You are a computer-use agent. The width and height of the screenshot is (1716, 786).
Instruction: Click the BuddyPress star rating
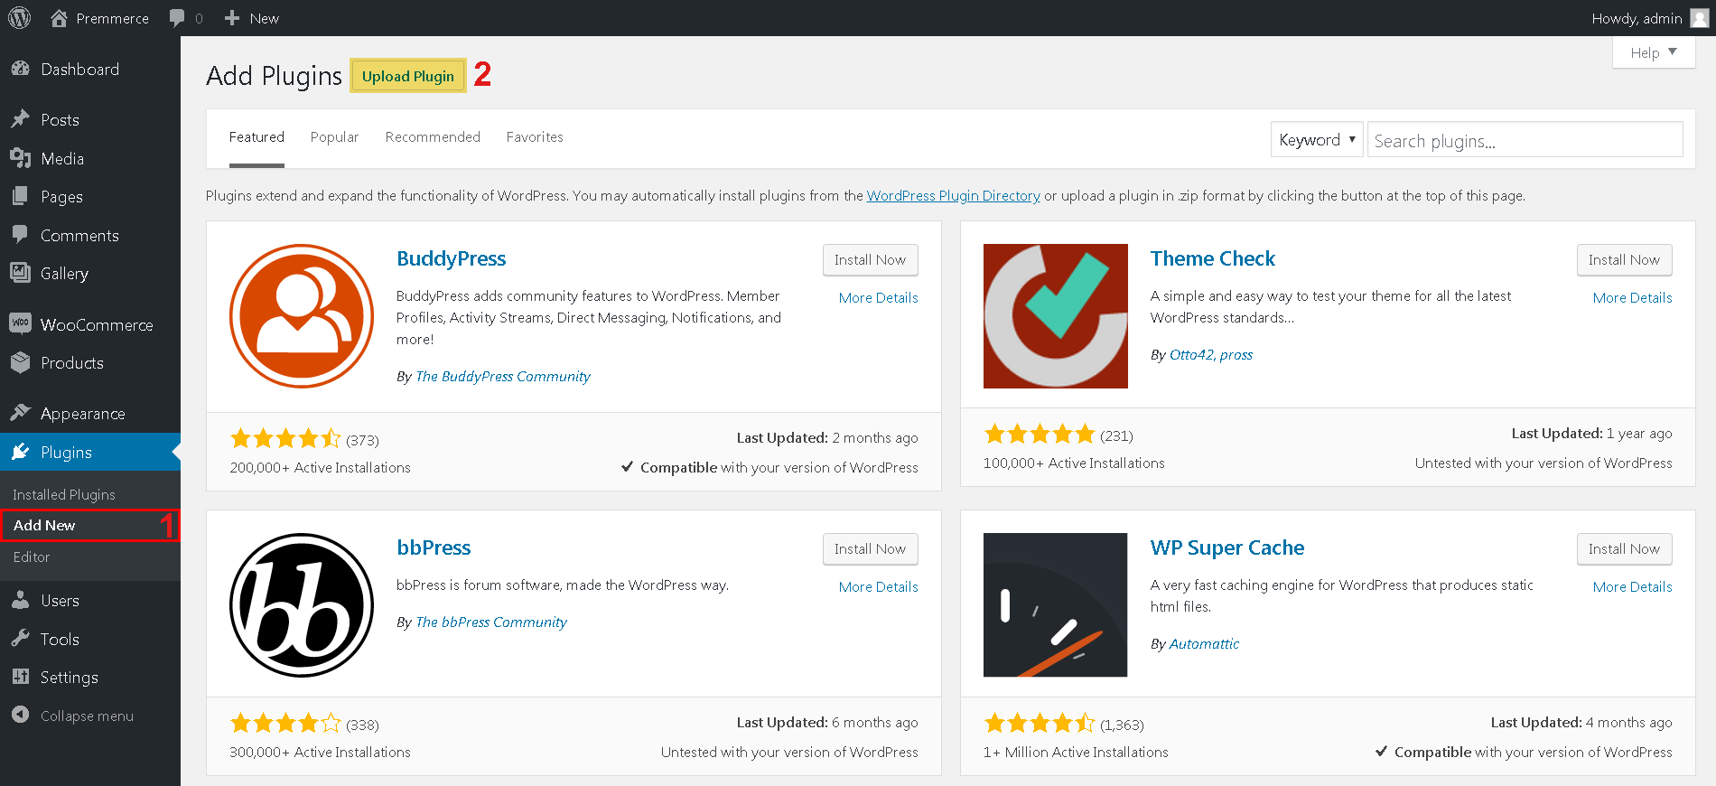pos(285,439)
